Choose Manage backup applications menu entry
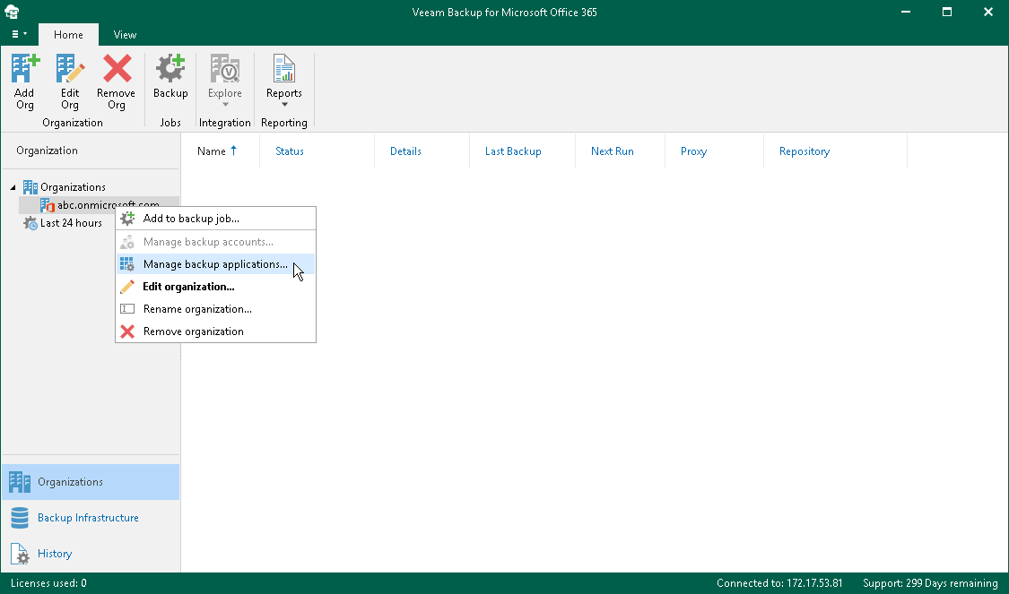1009x594 pixels. [x=215, y=264]
